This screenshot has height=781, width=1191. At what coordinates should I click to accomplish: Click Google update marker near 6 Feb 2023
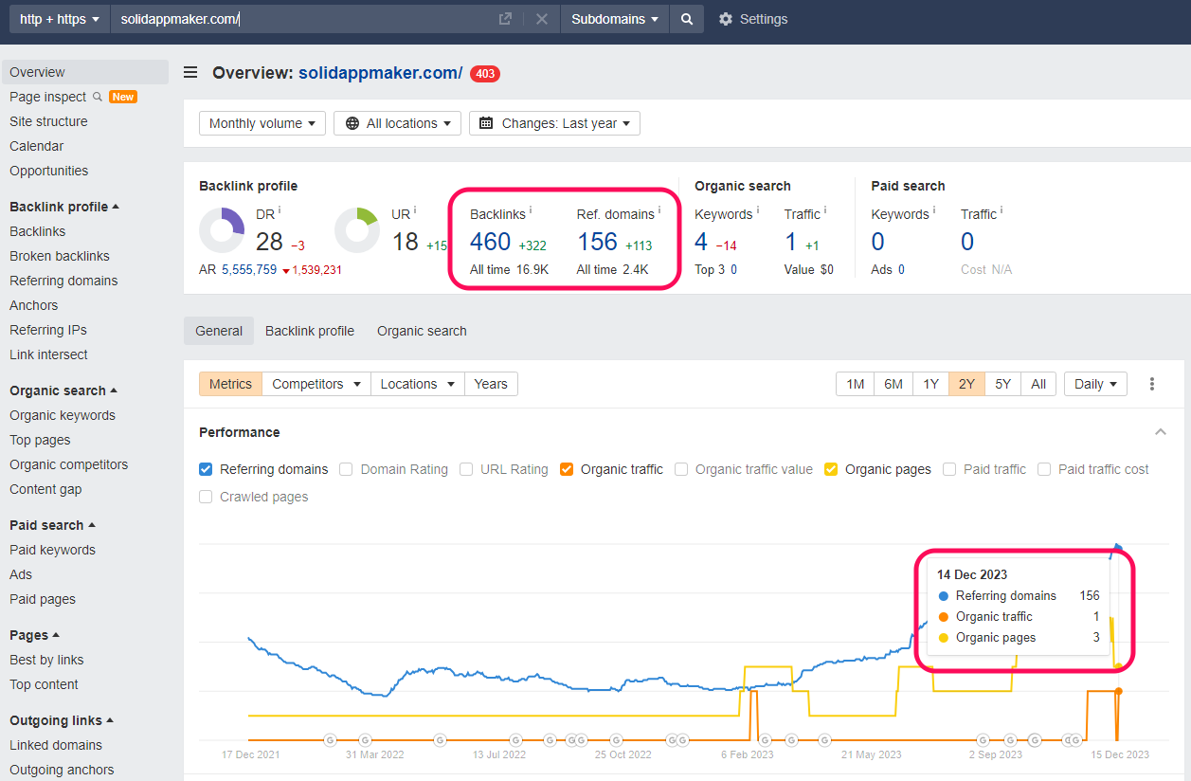click(766, 740)
